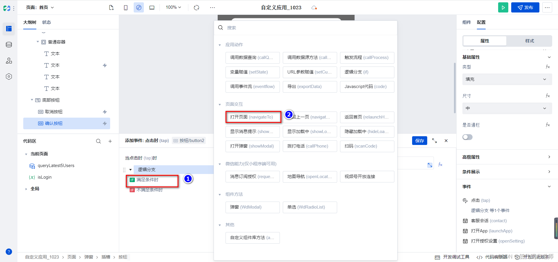Select the 配置 tab

(x=481, y=22)
